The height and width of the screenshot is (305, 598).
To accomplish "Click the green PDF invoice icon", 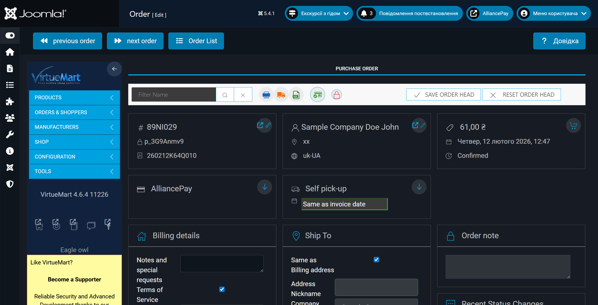I will click(296, 95).
